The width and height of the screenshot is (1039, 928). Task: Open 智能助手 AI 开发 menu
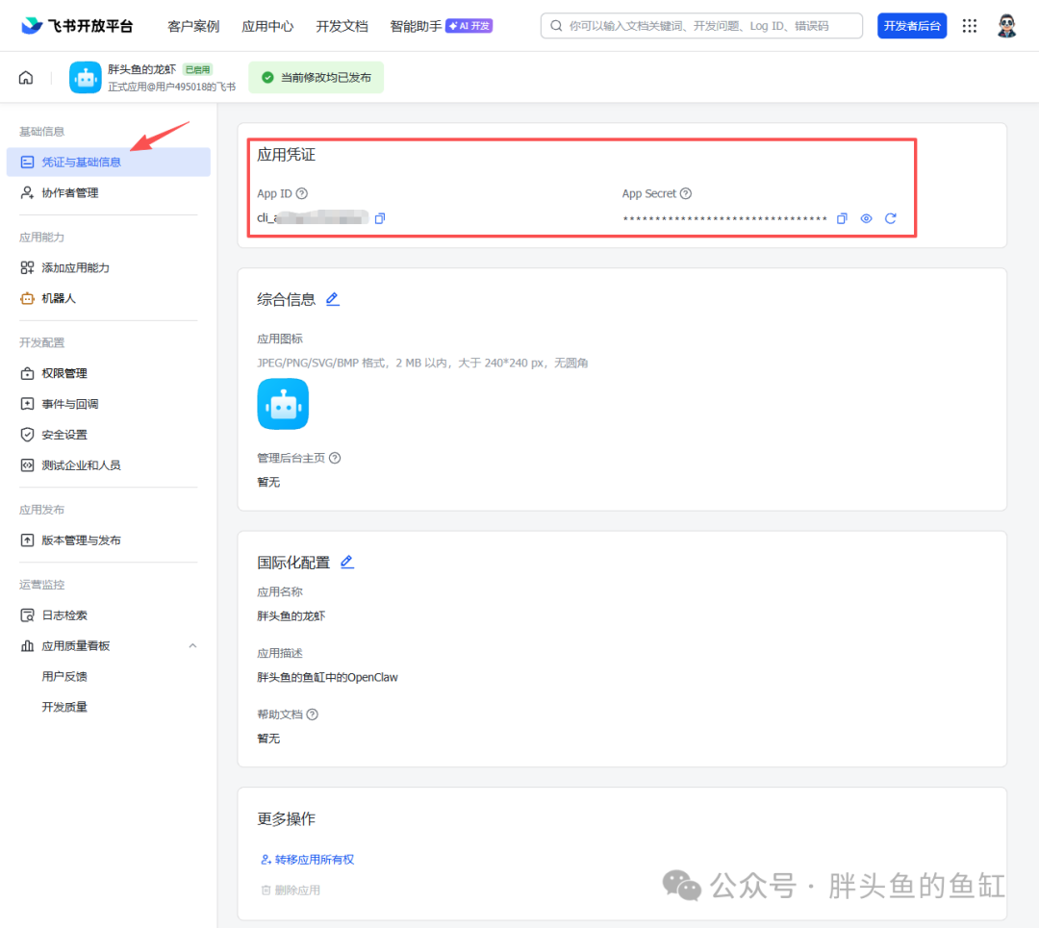442,27
